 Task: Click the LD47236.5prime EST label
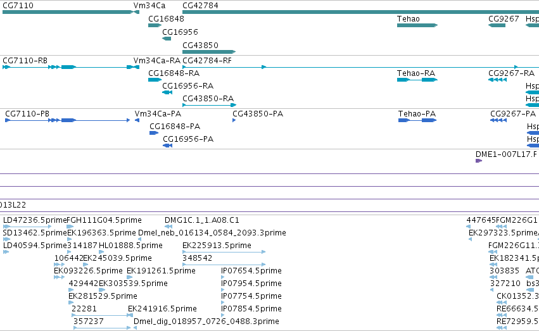pos(34,220)
